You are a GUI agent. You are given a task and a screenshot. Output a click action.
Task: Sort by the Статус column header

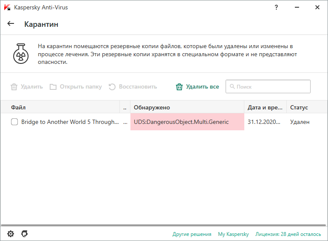307,107
